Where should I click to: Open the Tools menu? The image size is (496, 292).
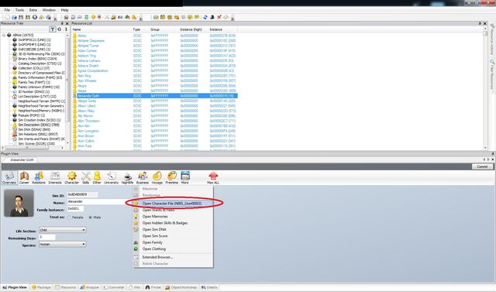pyautogui.click(x=19, y=10)
